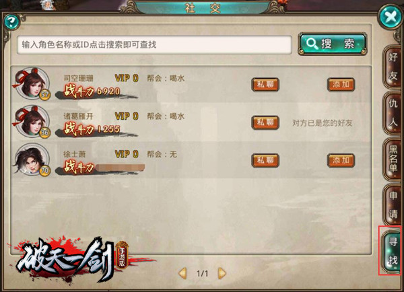This screenshot has width=404, height=292.
Task: Switch to the 仇人 enemies tab
Action: point(393,113)
